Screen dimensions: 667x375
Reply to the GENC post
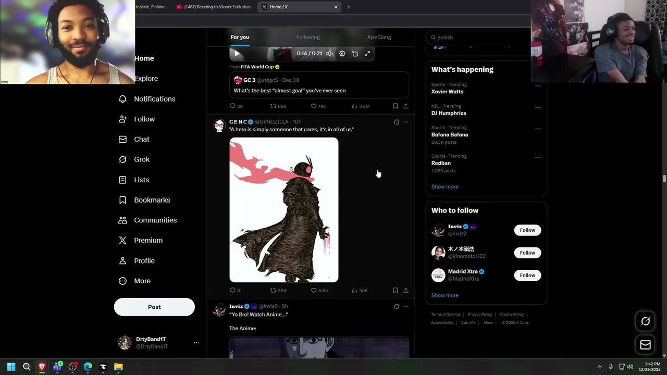234,291
